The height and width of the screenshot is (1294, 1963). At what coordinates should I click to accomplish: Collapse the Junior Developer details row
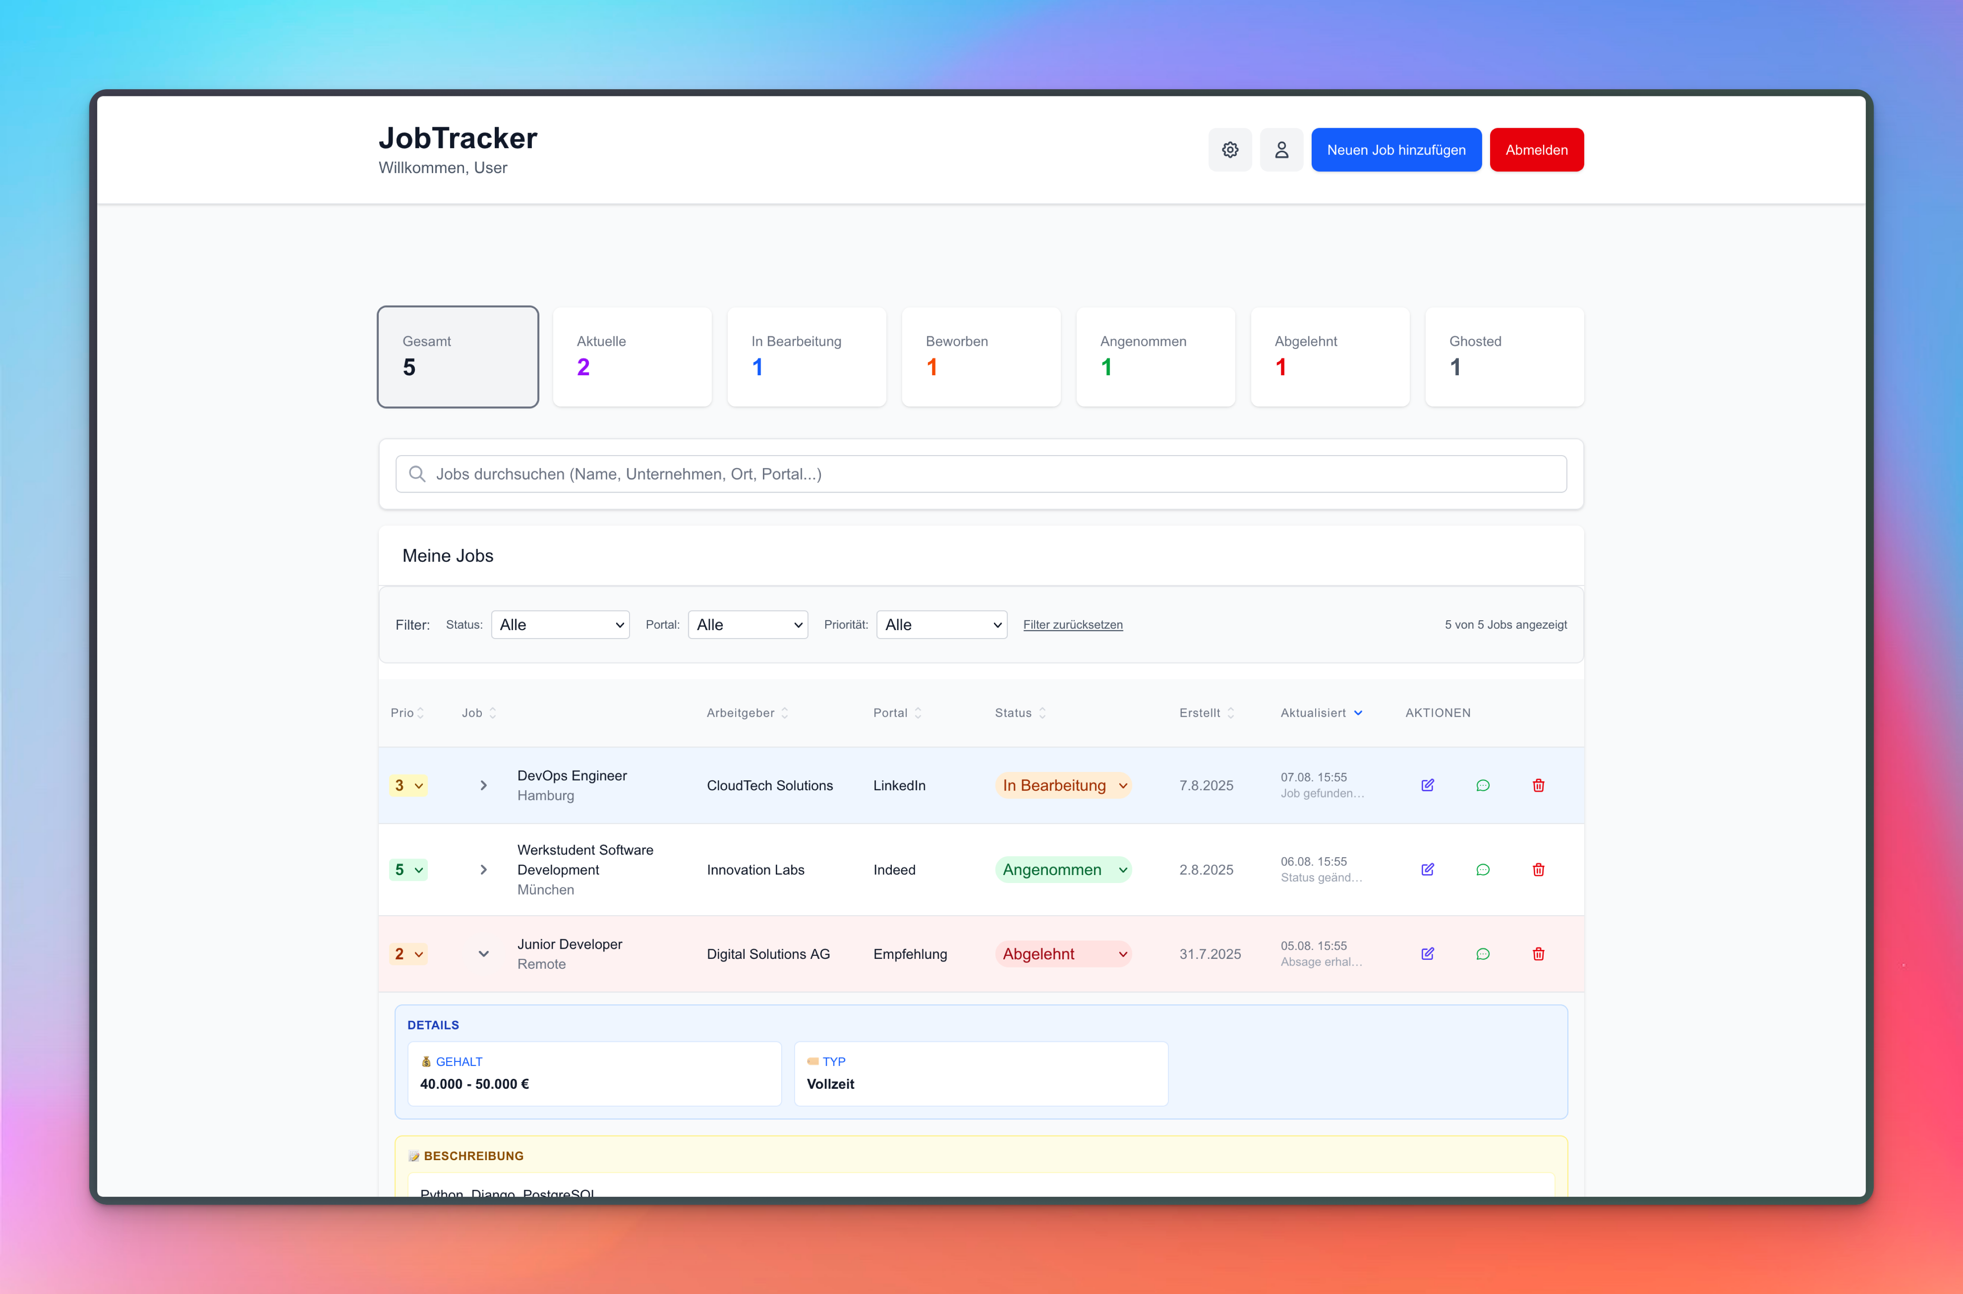[x=484, y=953]
